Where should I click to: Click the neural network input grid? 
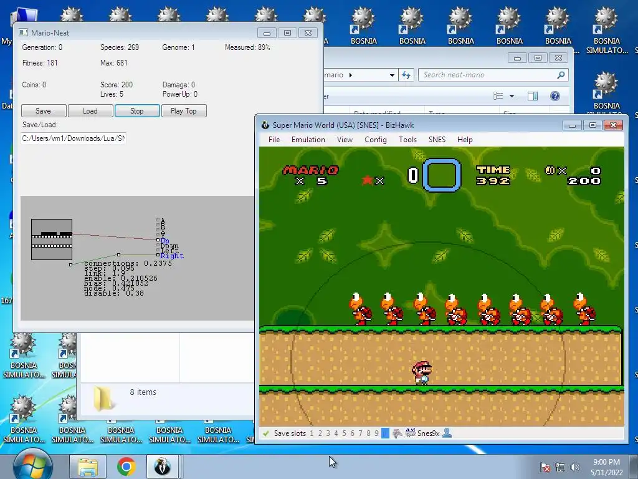tap(52, 239)
